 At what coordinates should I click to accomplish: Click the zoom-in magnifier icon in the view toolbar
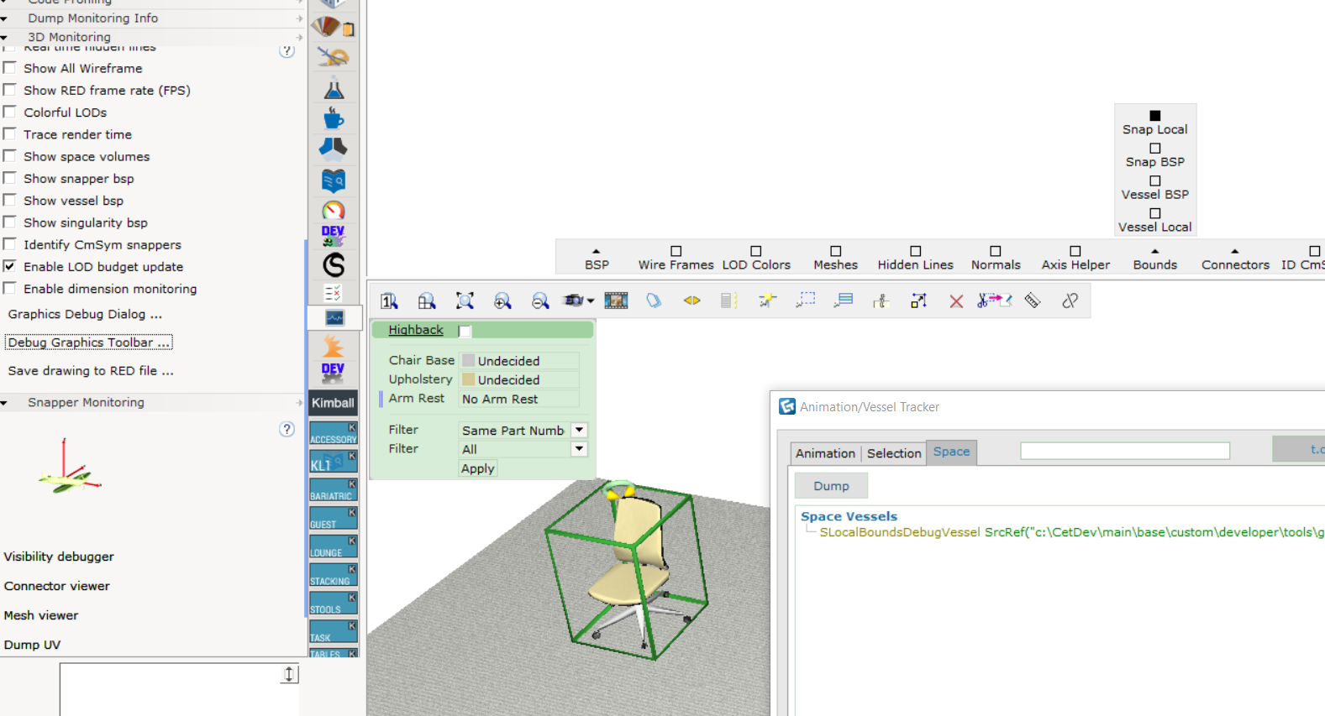pos(502,301)
